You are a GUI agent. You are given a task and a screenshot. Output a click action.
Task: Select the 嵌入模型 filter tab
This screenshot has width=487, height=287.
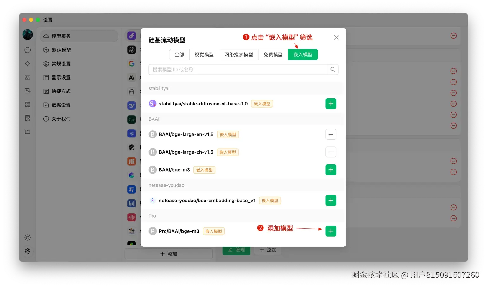point(303,54)
